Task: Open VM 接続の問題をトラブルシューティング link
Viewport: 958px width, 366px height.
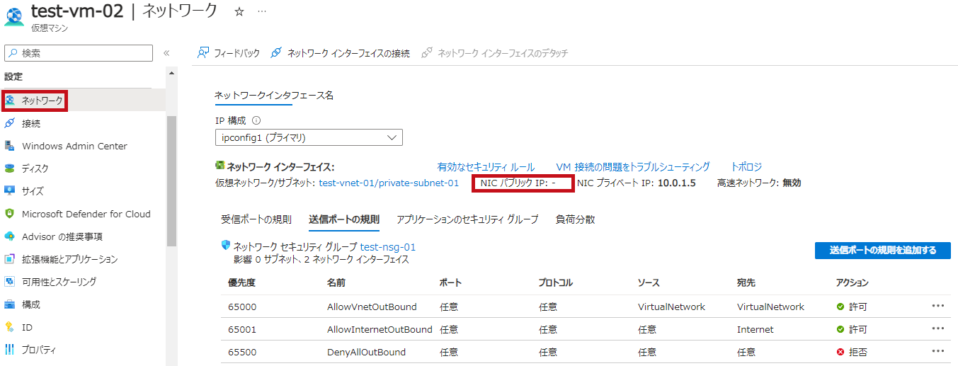Action: (x=633, y=167)
